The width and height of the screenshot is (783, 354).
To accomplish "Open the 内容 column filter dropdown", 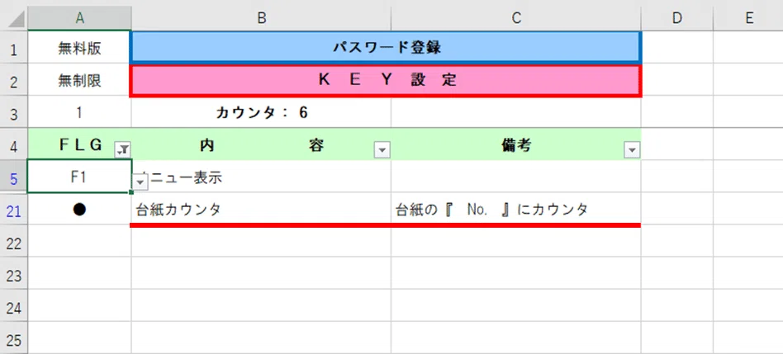I will pos(382,149).
